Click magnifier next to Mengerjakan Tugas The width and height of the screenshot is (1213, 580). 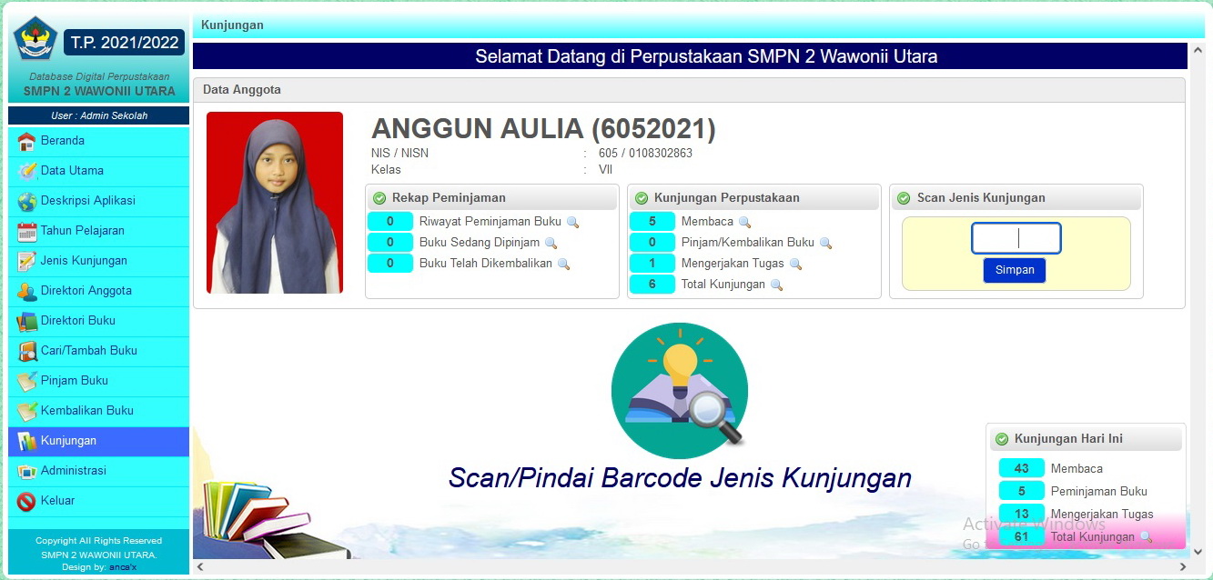795,265
